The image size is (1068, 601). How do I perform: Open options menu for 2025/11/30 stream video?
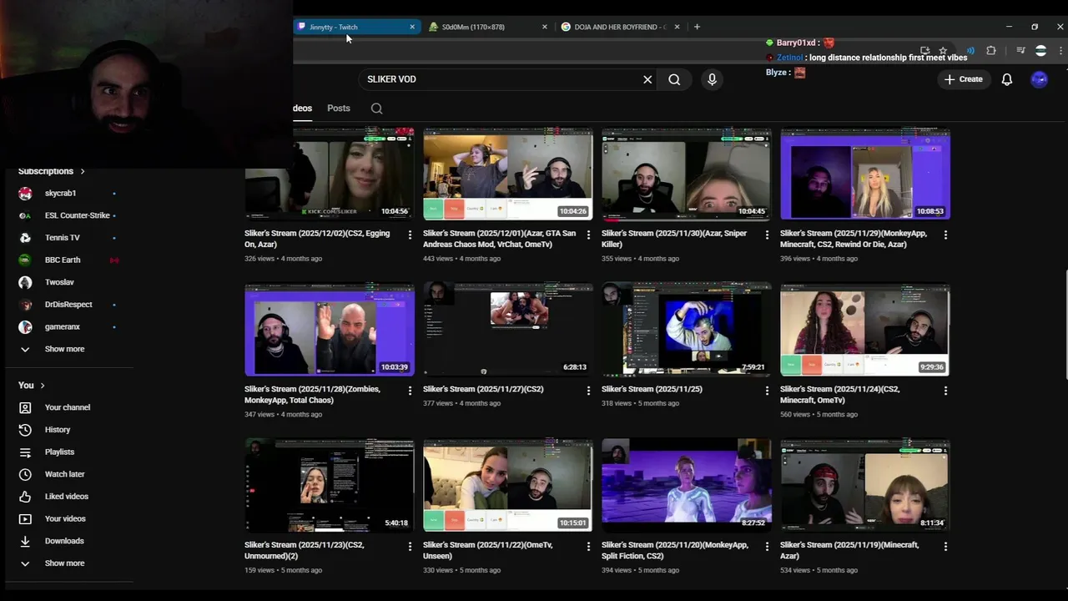[x=767, y=235]
